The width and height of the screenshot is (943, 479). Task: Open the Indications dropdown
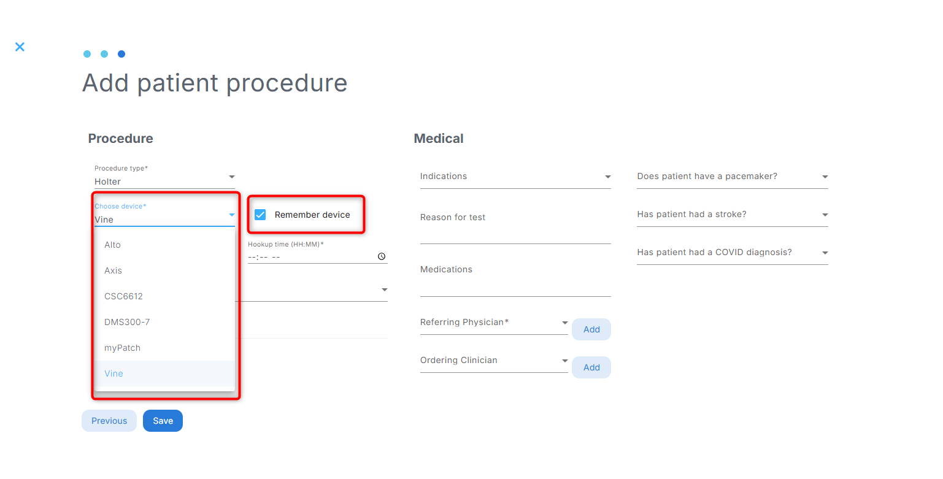pos(515,177)
